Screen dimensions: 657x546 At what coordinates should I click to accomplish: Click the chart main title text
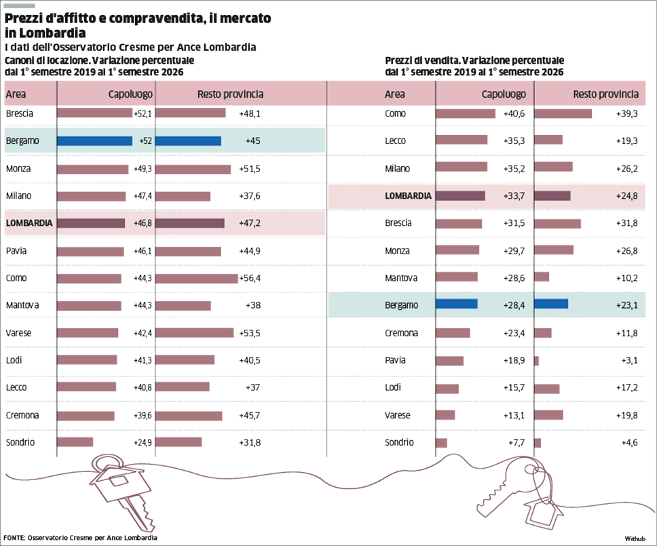point(138,25)
